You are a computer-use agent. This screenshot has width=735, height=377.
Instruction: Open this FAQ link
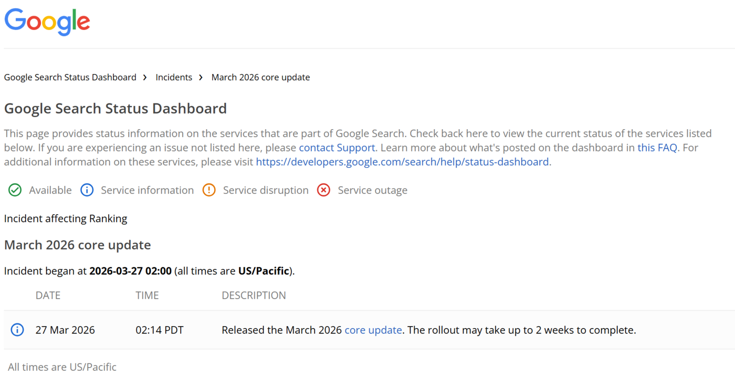pos(656,148)
